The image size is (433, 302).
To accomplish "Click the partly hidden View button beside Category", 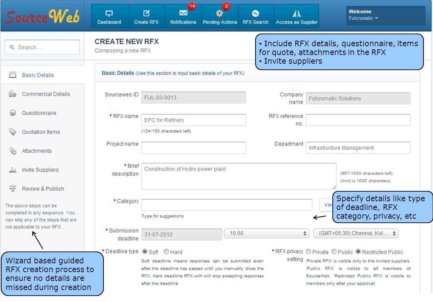I will click(326, 205).
